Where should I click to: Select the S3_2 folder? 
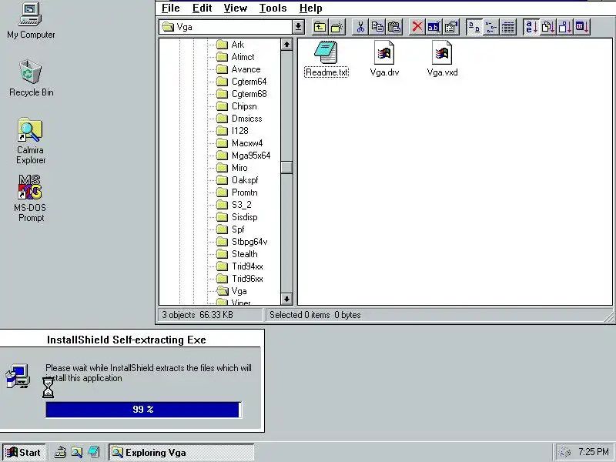(234, 205)
